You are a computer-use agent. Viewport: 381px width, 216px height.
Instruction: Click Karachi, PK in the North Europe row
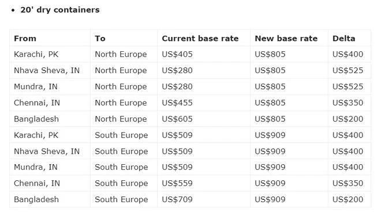[x=36, y=54]
